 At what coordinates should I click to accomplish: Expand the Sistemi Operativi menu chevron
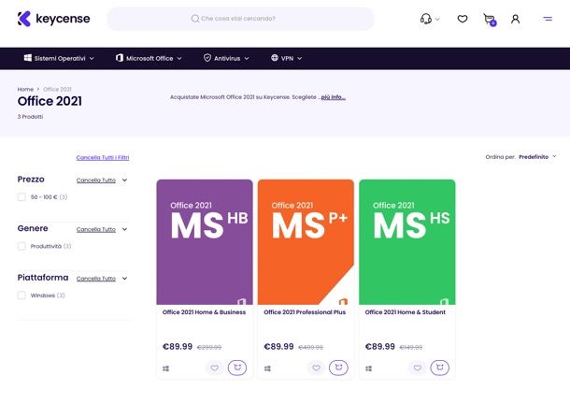point(92,58)
